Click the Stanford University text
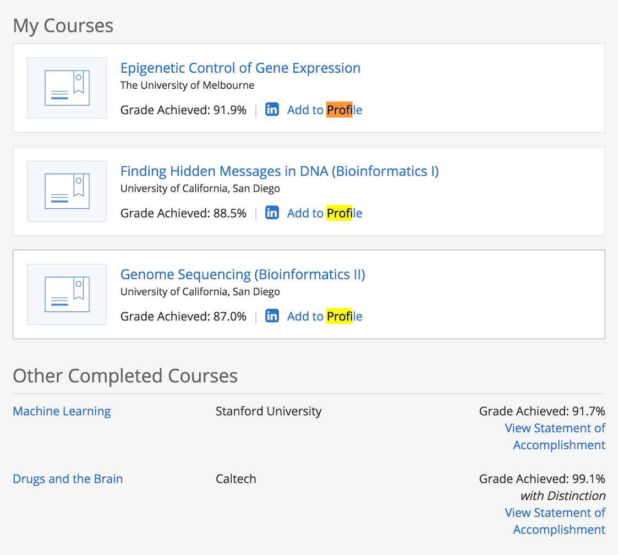618x555 pixels. (x=269, y=411)
